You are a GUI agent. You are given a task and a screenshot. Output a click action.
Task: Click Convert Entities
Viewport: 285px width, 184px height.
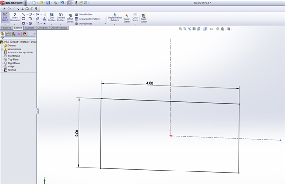pos(61,17)
